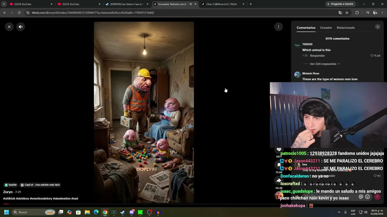Open Steam from the taskbar
387x217 pixels.
pos(122,212)
